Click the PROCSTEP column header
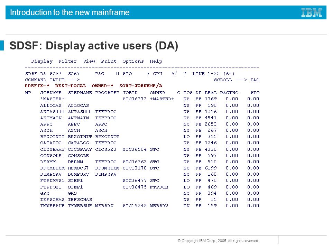The height and width of the screenshot is (249, 332). tap(107, 93)
